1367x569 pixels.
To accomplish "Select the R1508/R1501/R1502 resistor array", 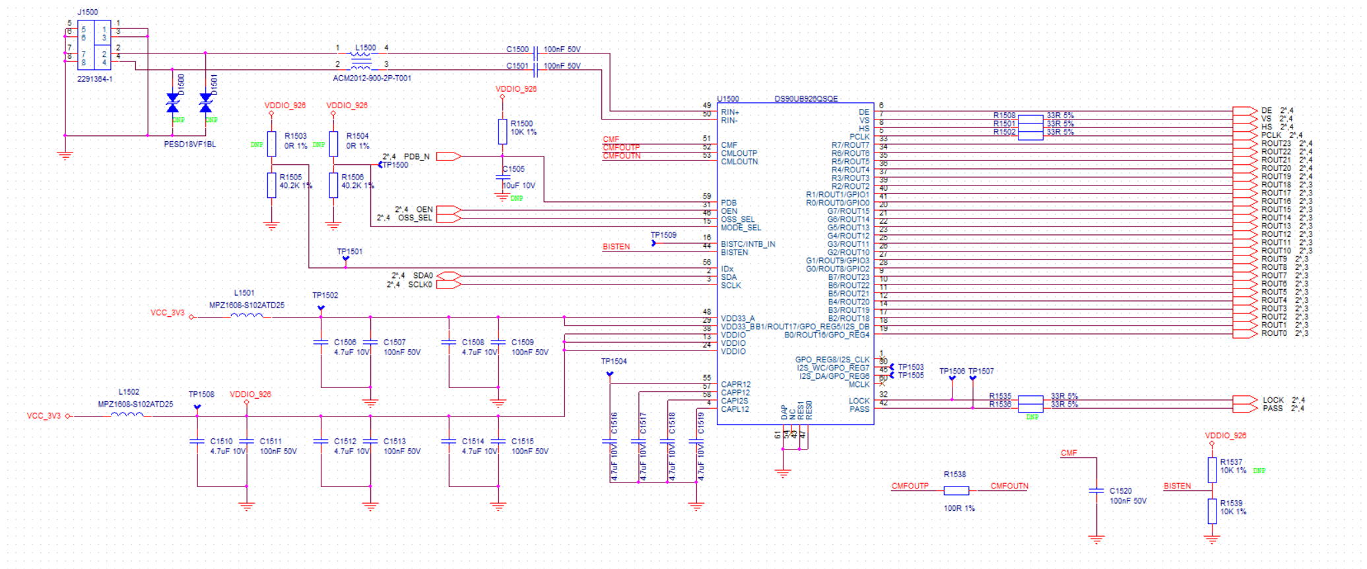I will tap(1030, 127).
